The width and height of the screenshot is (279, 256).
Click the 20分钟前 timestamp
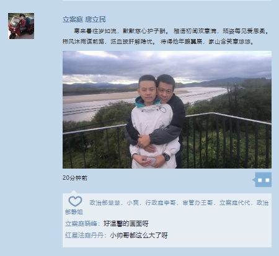(75, 178)
